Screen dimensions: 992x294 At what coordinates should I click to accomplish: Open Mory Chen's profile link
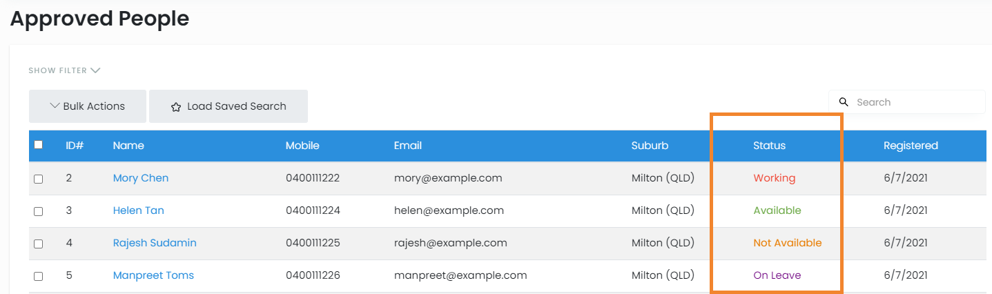(141, 178)
